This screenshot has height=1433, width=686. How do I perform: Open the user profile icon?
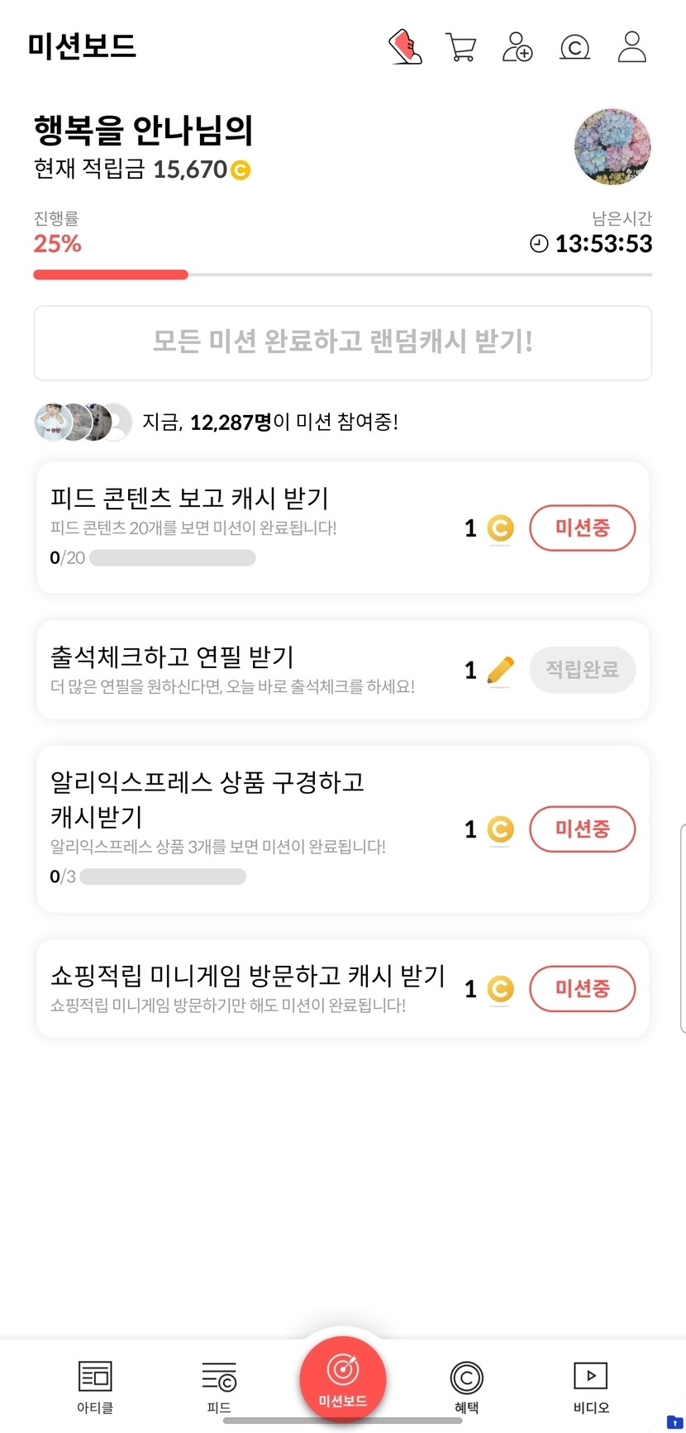click(x=632, y=47)
